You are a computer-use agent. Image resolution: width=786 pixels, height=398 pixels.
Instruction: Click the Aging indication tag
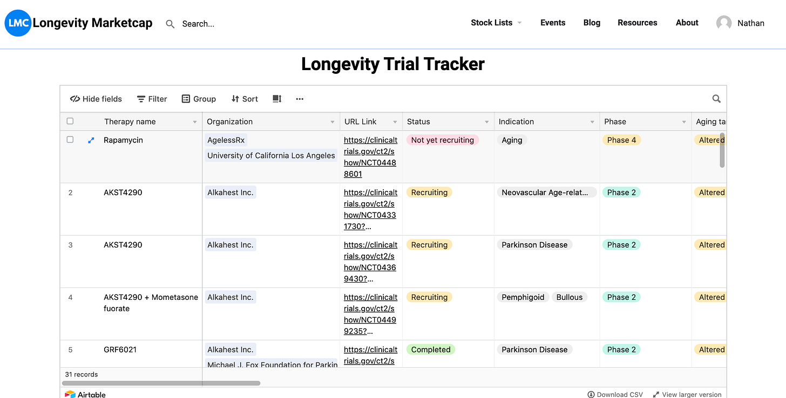[x=512, y=140]
